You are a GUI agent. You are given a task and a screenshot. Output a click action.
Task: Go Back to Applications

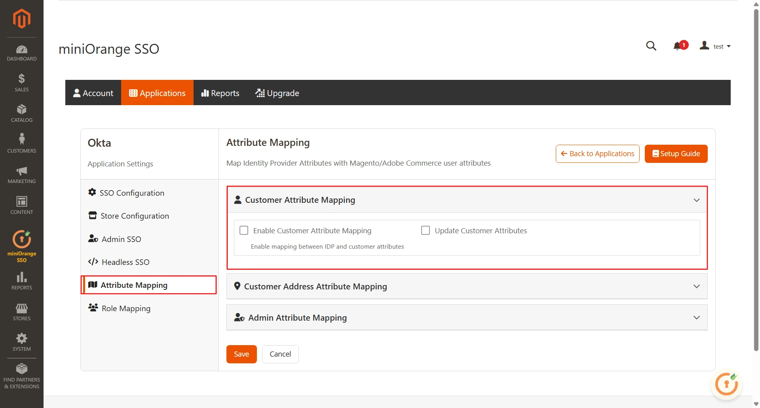click(x=597, y=153)
